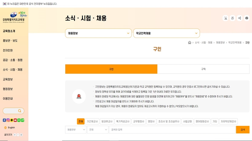Decrease font size with the minus button

click(18, 135)
